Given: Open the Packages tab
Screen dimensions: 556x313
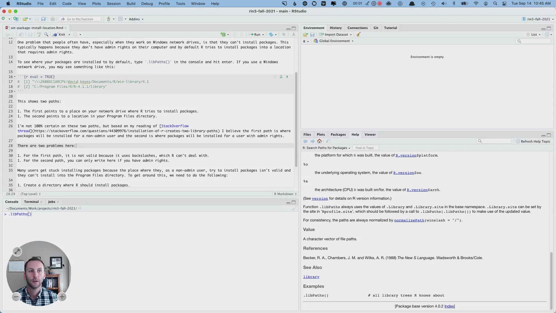Looking at the screenshot, I should (338, 134).
